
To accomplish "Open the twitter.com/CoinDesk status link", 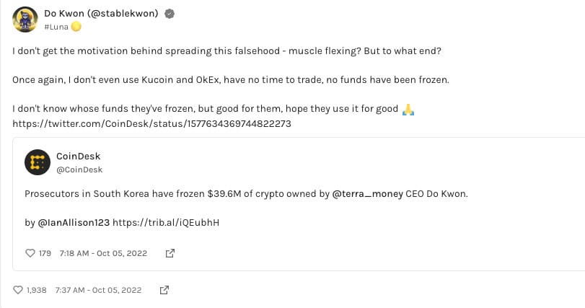I will (151, 123).
